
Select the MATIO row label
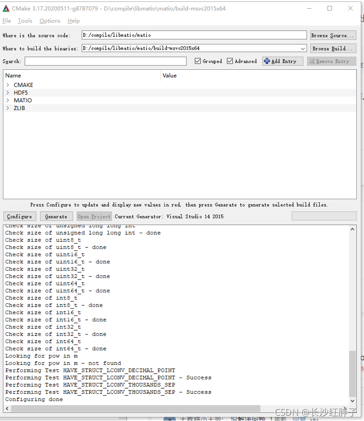click(x=23, y=100)
